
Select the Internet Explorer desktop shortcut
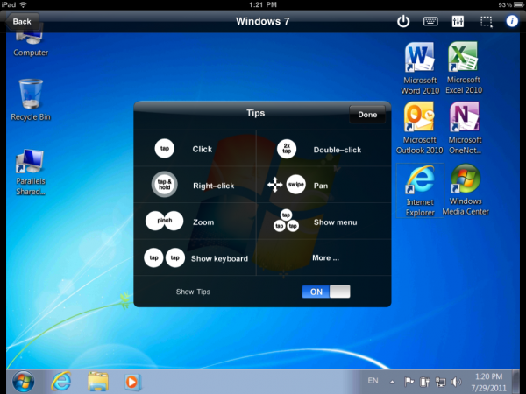[420, 190]
